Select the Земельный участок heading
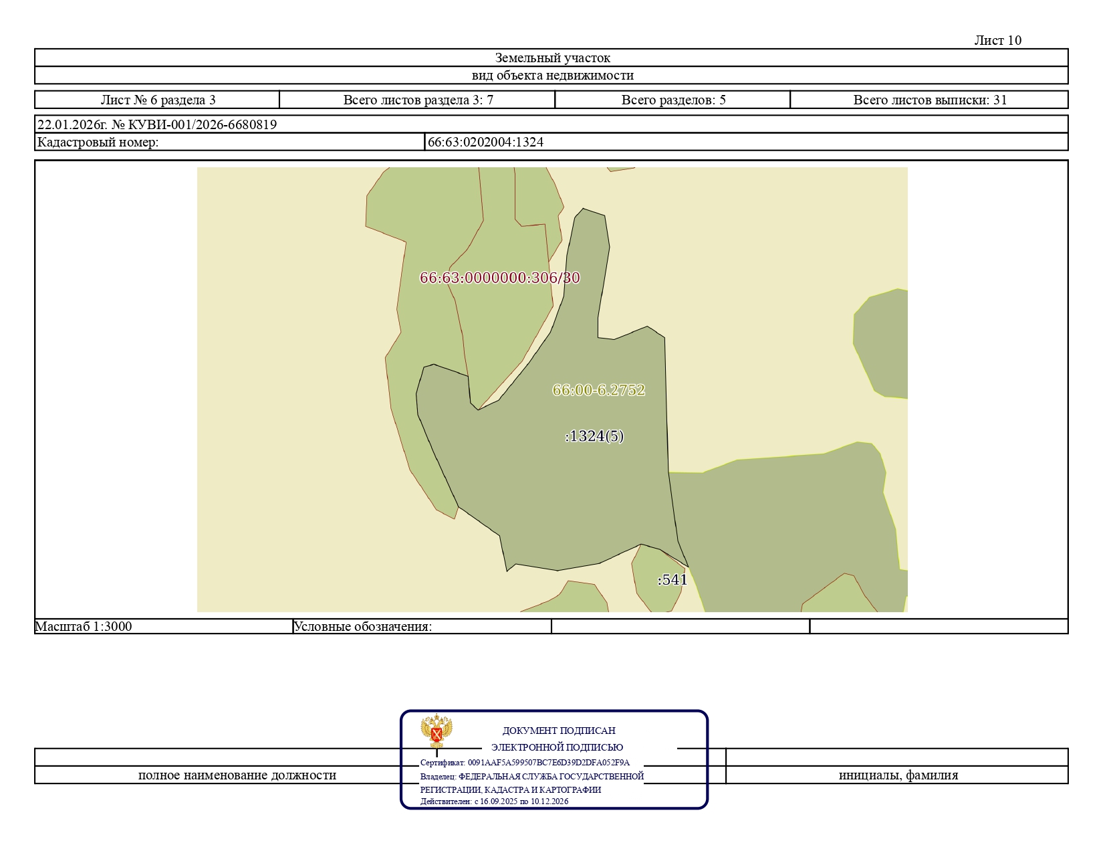The width and height of the screenshot is (1103, 853). click(552, 58)
